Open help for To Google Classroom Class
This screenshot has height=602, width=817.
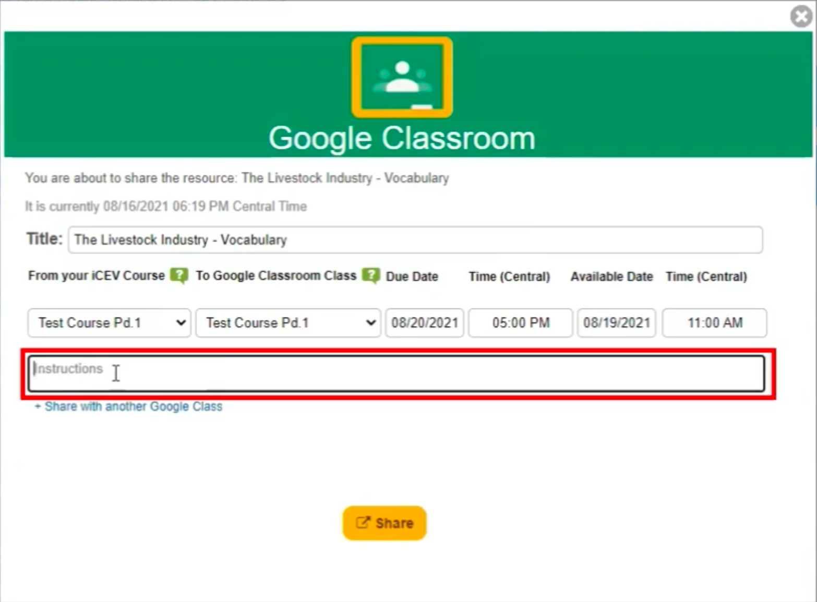coord(371,275)
